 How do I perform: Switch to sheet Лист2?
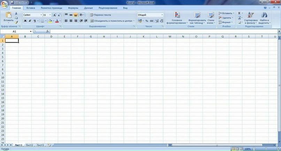pos(29,145)
